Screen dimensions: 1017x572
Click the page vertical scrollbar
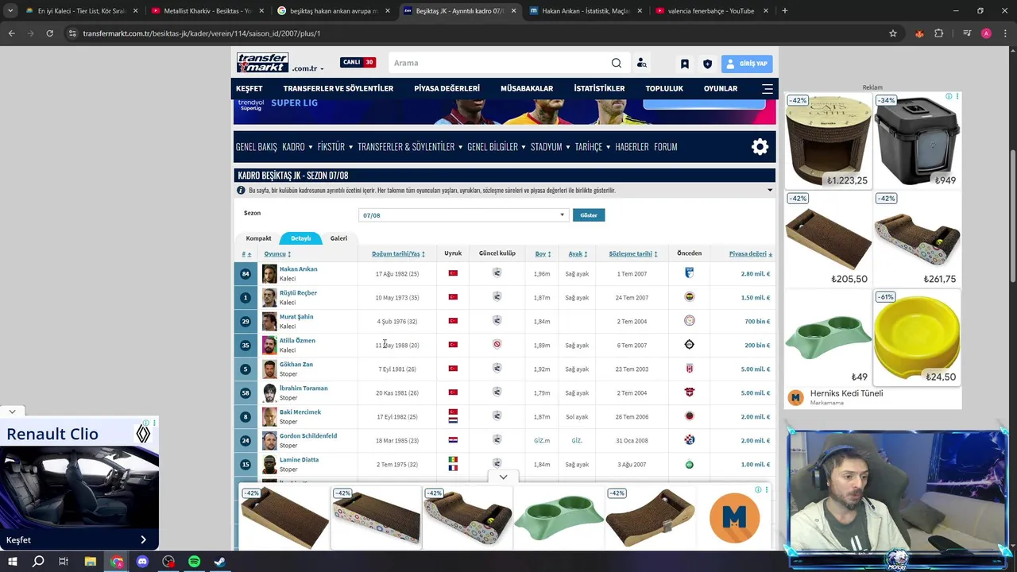1012,214
